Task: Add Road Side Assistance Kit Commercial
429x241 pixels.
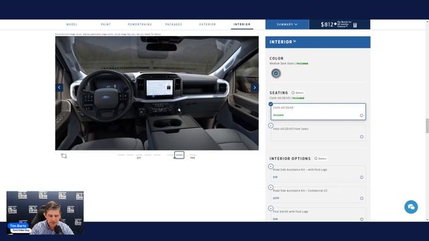Action: coord(271,187)
